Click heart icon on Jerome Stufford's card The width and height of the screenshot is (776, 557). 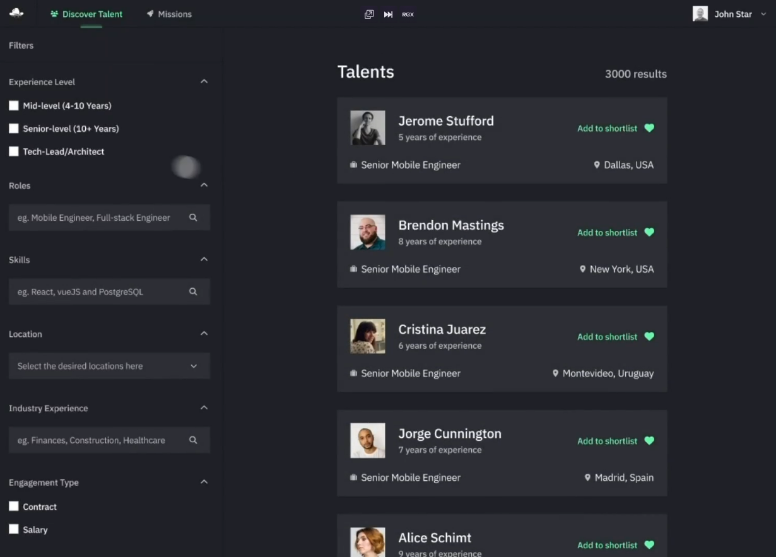tap(649, 128)
